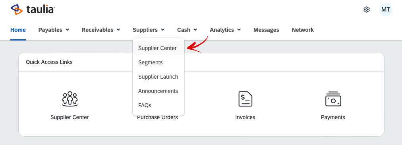Select Supplier Launch menu entry
Screen dimensions: 402x145
tap(158, 77)
